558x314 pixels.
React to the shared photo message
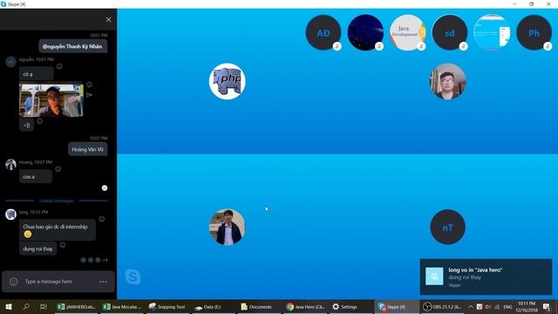(89, 85)
